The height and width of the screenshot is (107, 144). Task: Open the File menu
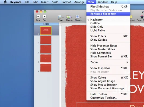click(27, 2)
